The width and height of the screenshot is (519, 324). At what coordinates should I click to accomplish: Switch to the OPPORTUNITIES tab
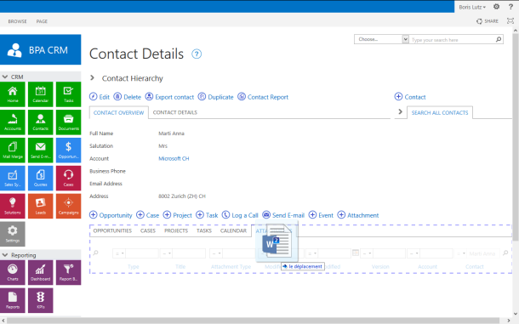112,231
